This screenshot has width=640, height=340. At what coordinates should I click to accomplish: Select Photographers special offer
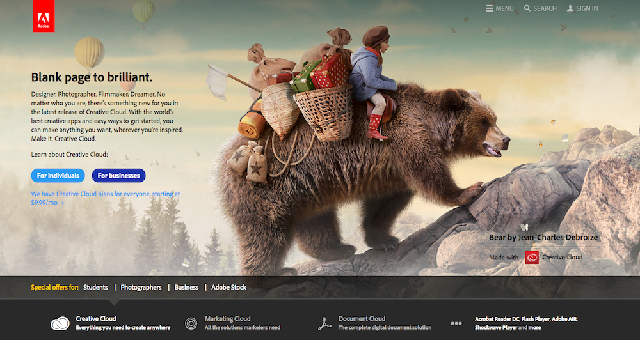141,288
